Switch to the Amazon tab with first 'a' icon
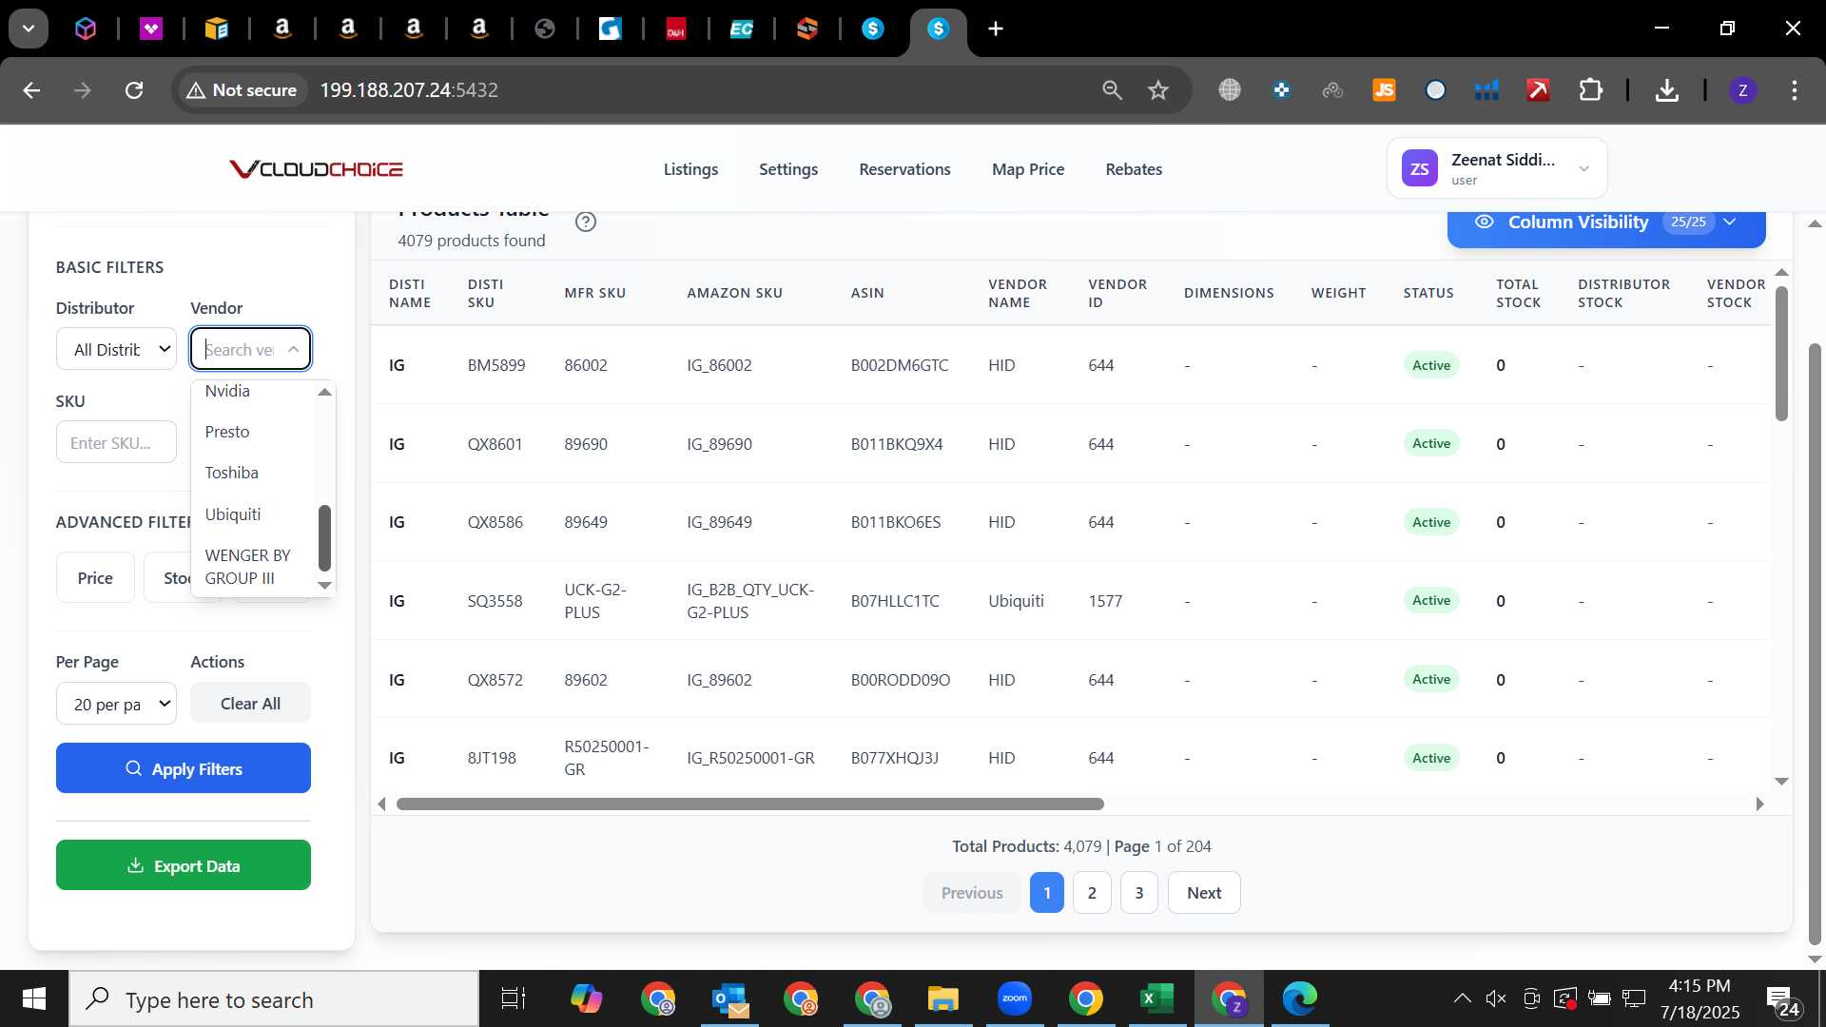 [282, 29]
